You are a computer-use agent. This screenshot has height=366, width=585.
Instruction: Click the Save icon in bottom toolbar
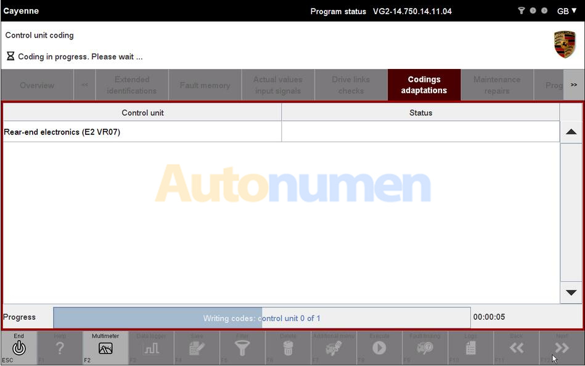click(197, 348)
